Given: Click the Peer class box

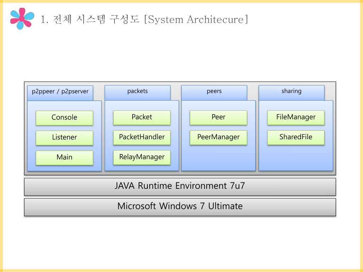Looking at the screenshot, I should coord(218,118).
